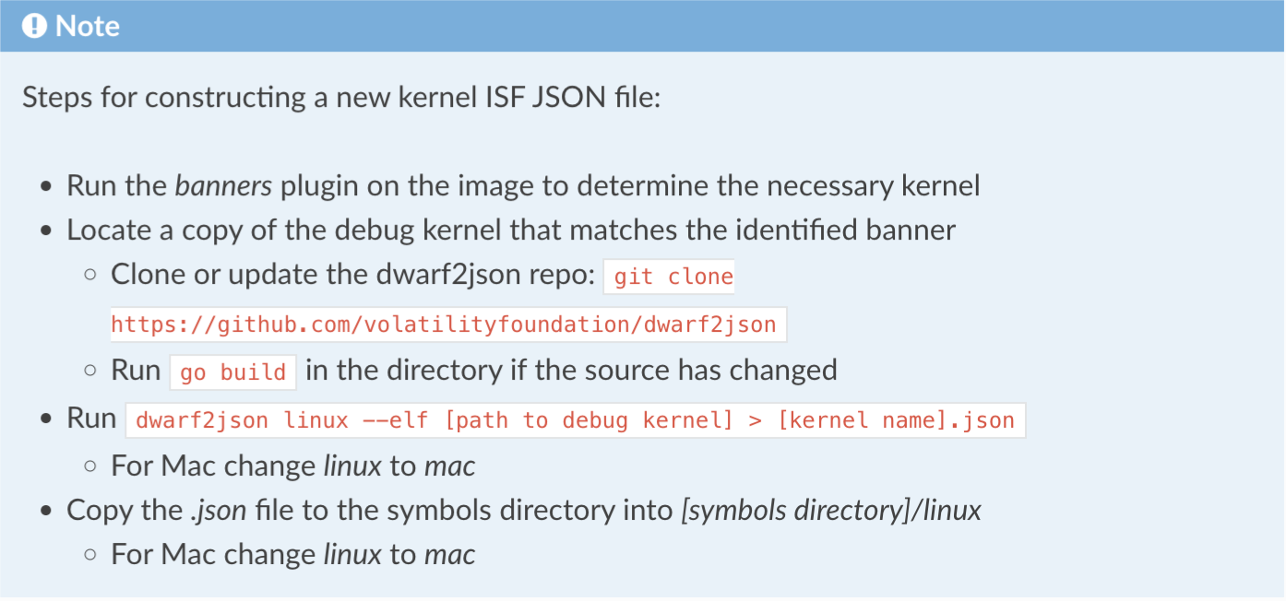Click the italic '.json' text in the Copy step
1286x601 pixels.
(219, 511)
